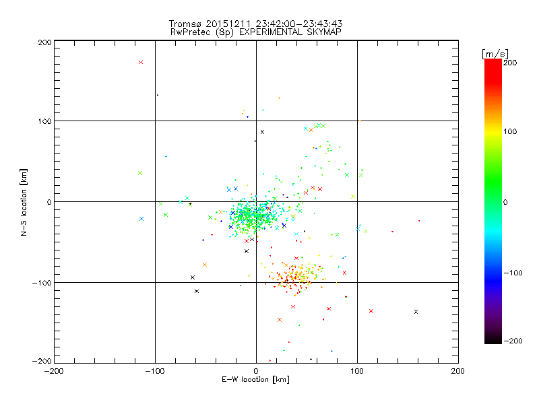Click E-W axis tick label '-200'
Image resolution: width=539 pixels, height=404 pixels.
pos(55,371)
